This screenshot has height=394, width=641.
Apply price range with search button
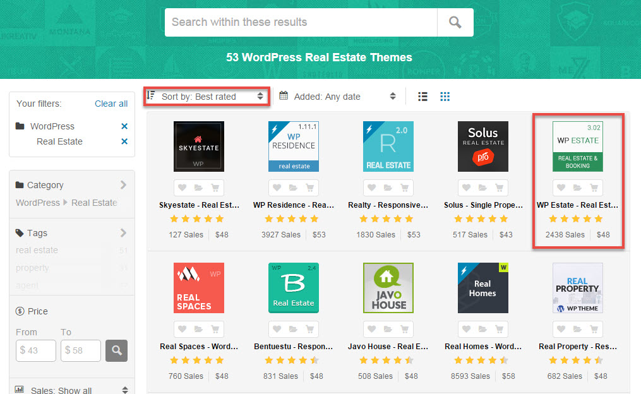116,350
